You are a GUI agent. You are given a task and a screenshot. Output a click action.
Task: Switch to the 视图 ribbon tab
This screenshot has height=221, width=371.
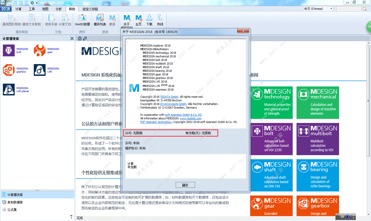coord(45,9)
